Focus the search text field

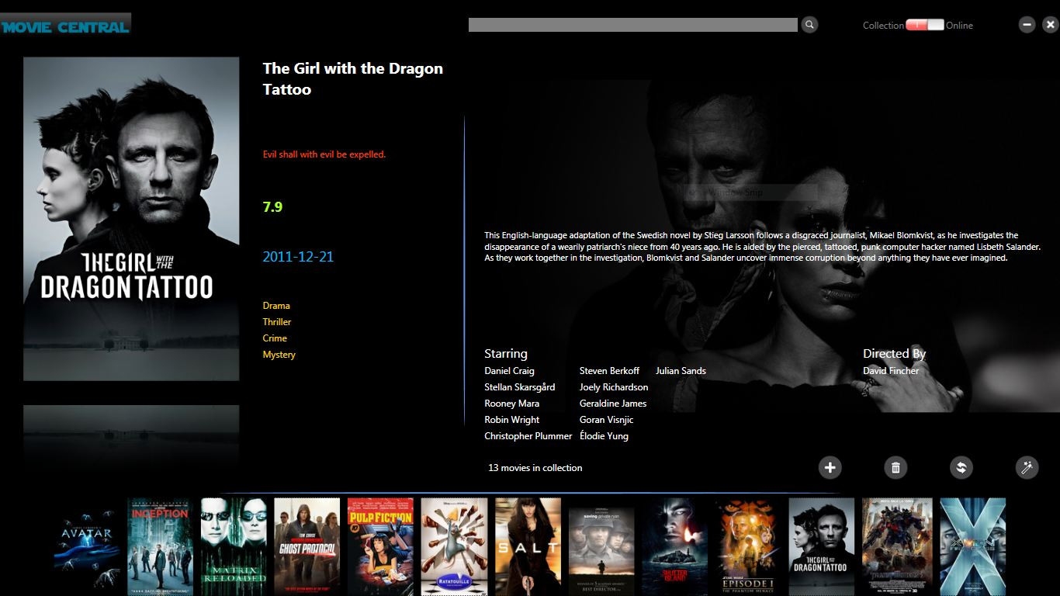(632, 25)
